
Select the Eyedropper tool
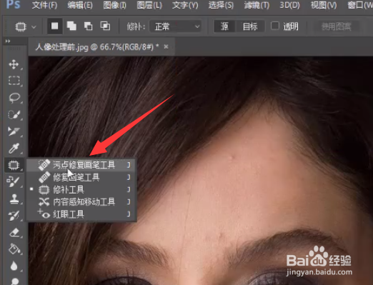(x=14, y=148)
